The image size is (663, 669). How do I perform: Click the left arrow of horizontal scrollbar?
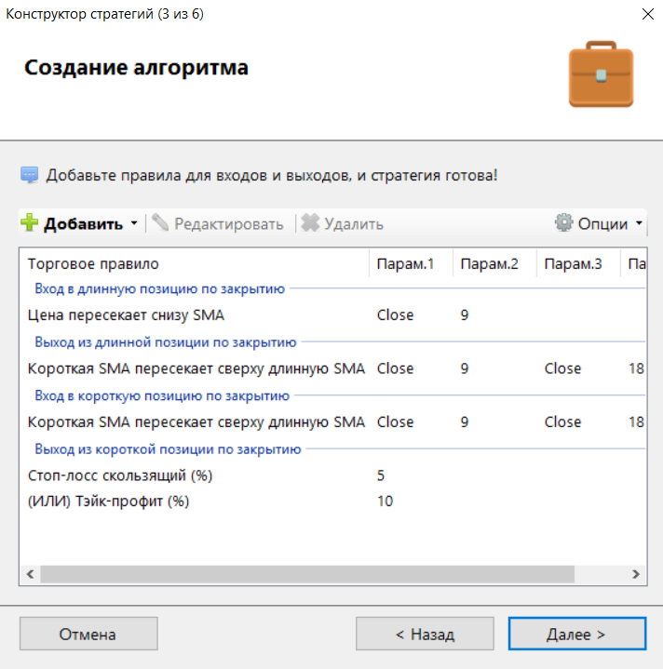pos(30,574)
